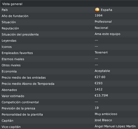Image resolution: width=138 pixels, height=129 pixels.
Task: Select the Año de fundación row
Action: 69,16
